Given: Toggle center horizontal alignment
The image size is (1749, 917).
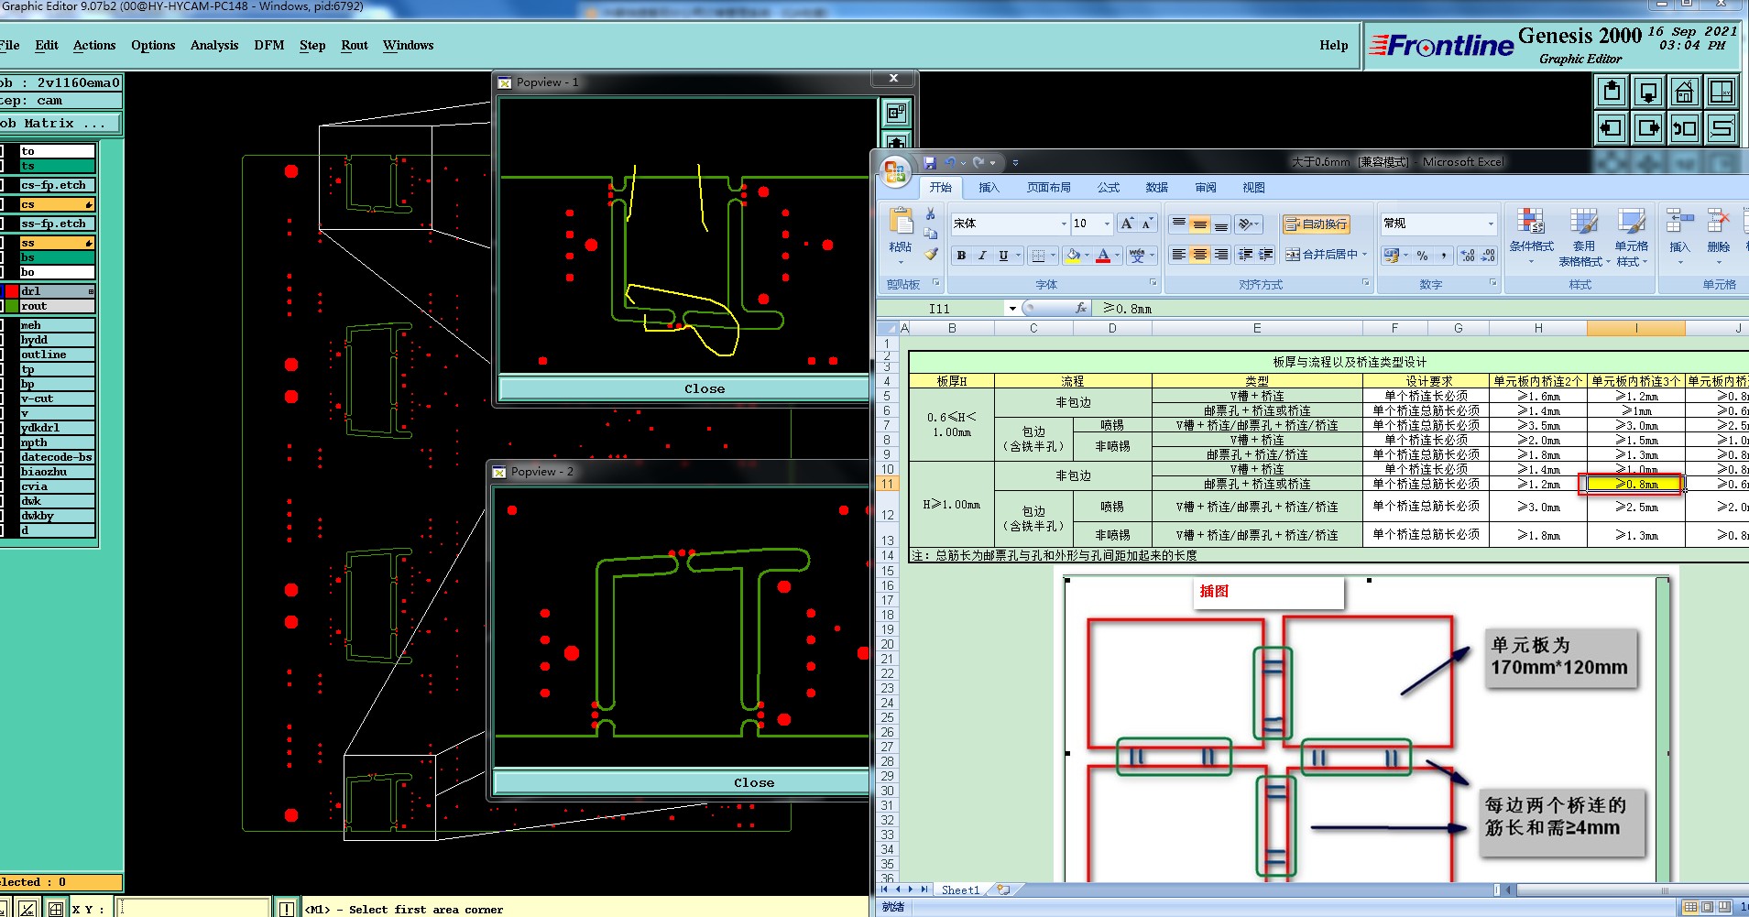Looking at the screenshot, I should 1200,255.
